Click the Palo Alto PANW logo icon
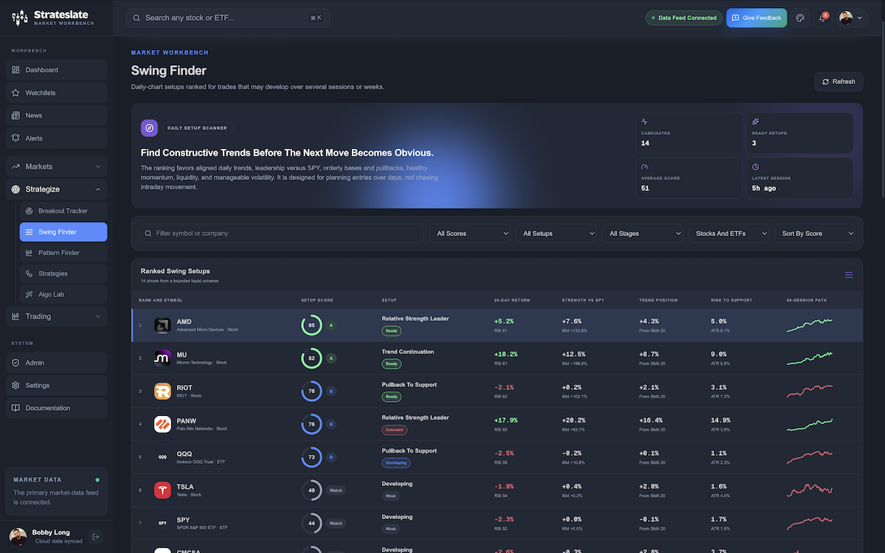 162,425
